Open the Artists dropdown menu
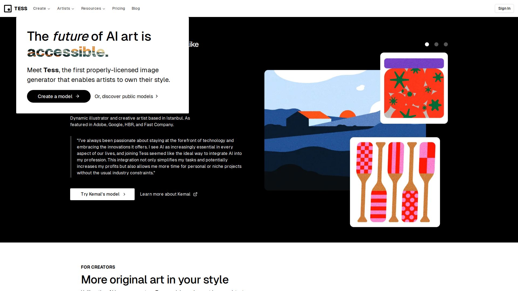This screenshot has height=291, width=518. point(66,9)
